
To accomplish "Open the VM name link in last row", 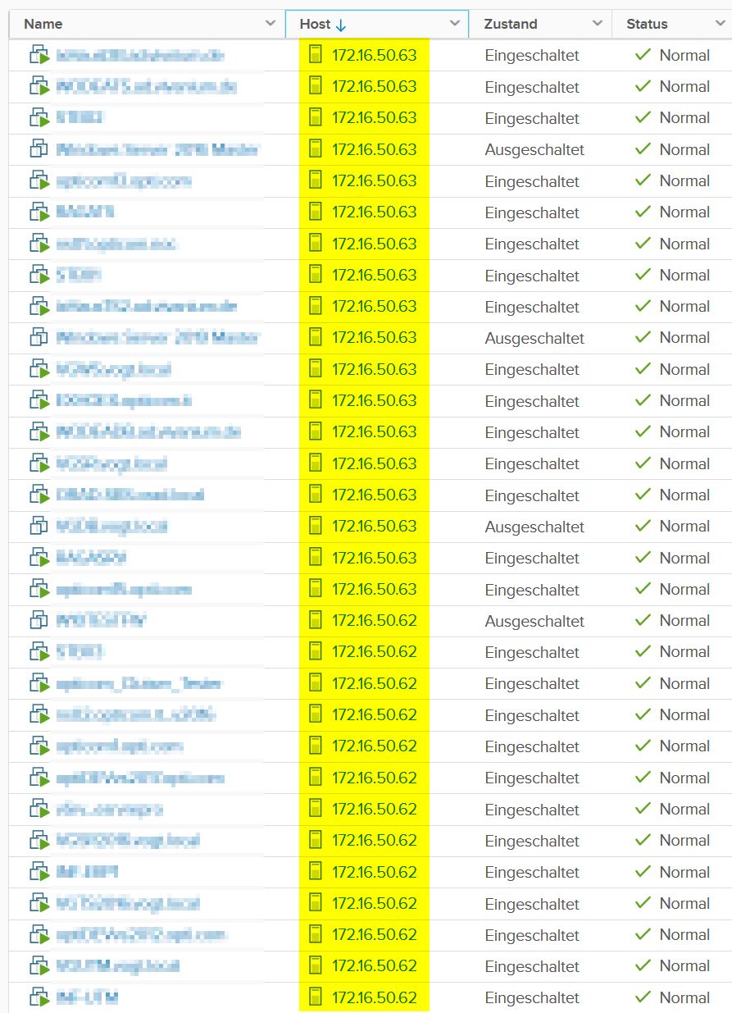I will [x=88, y=997].
